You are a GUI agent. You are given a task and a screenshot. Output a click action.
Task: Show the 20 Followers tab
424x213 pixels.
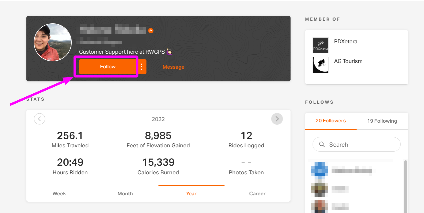pyautogui.click(x=331, y=121)
